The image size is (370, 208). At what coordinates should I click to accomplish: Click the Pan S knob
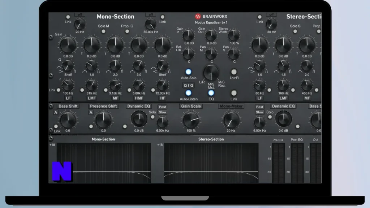click(234, 54)
